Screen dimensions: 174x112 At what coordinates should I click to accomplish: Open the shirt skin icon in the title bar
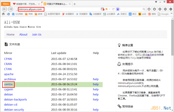click(x=156, y=2)
